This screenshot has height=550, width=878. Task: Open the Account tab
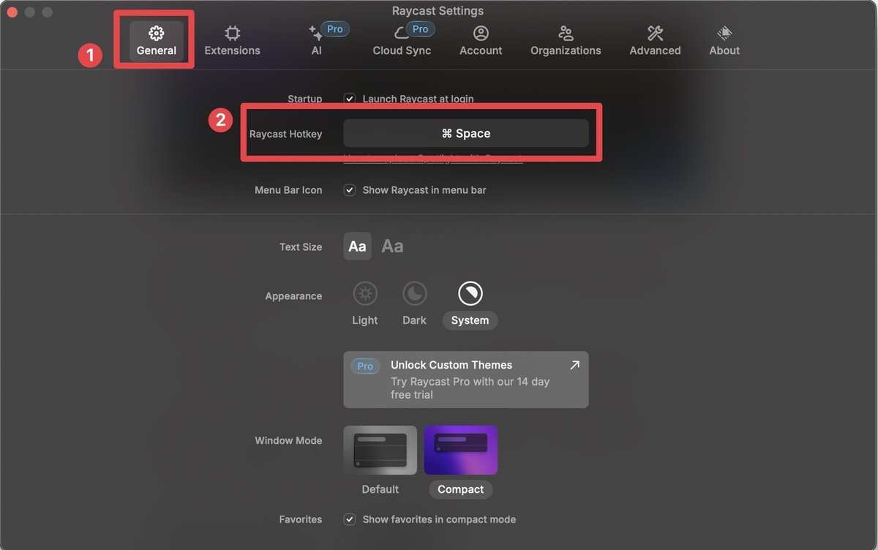[481, 41]
